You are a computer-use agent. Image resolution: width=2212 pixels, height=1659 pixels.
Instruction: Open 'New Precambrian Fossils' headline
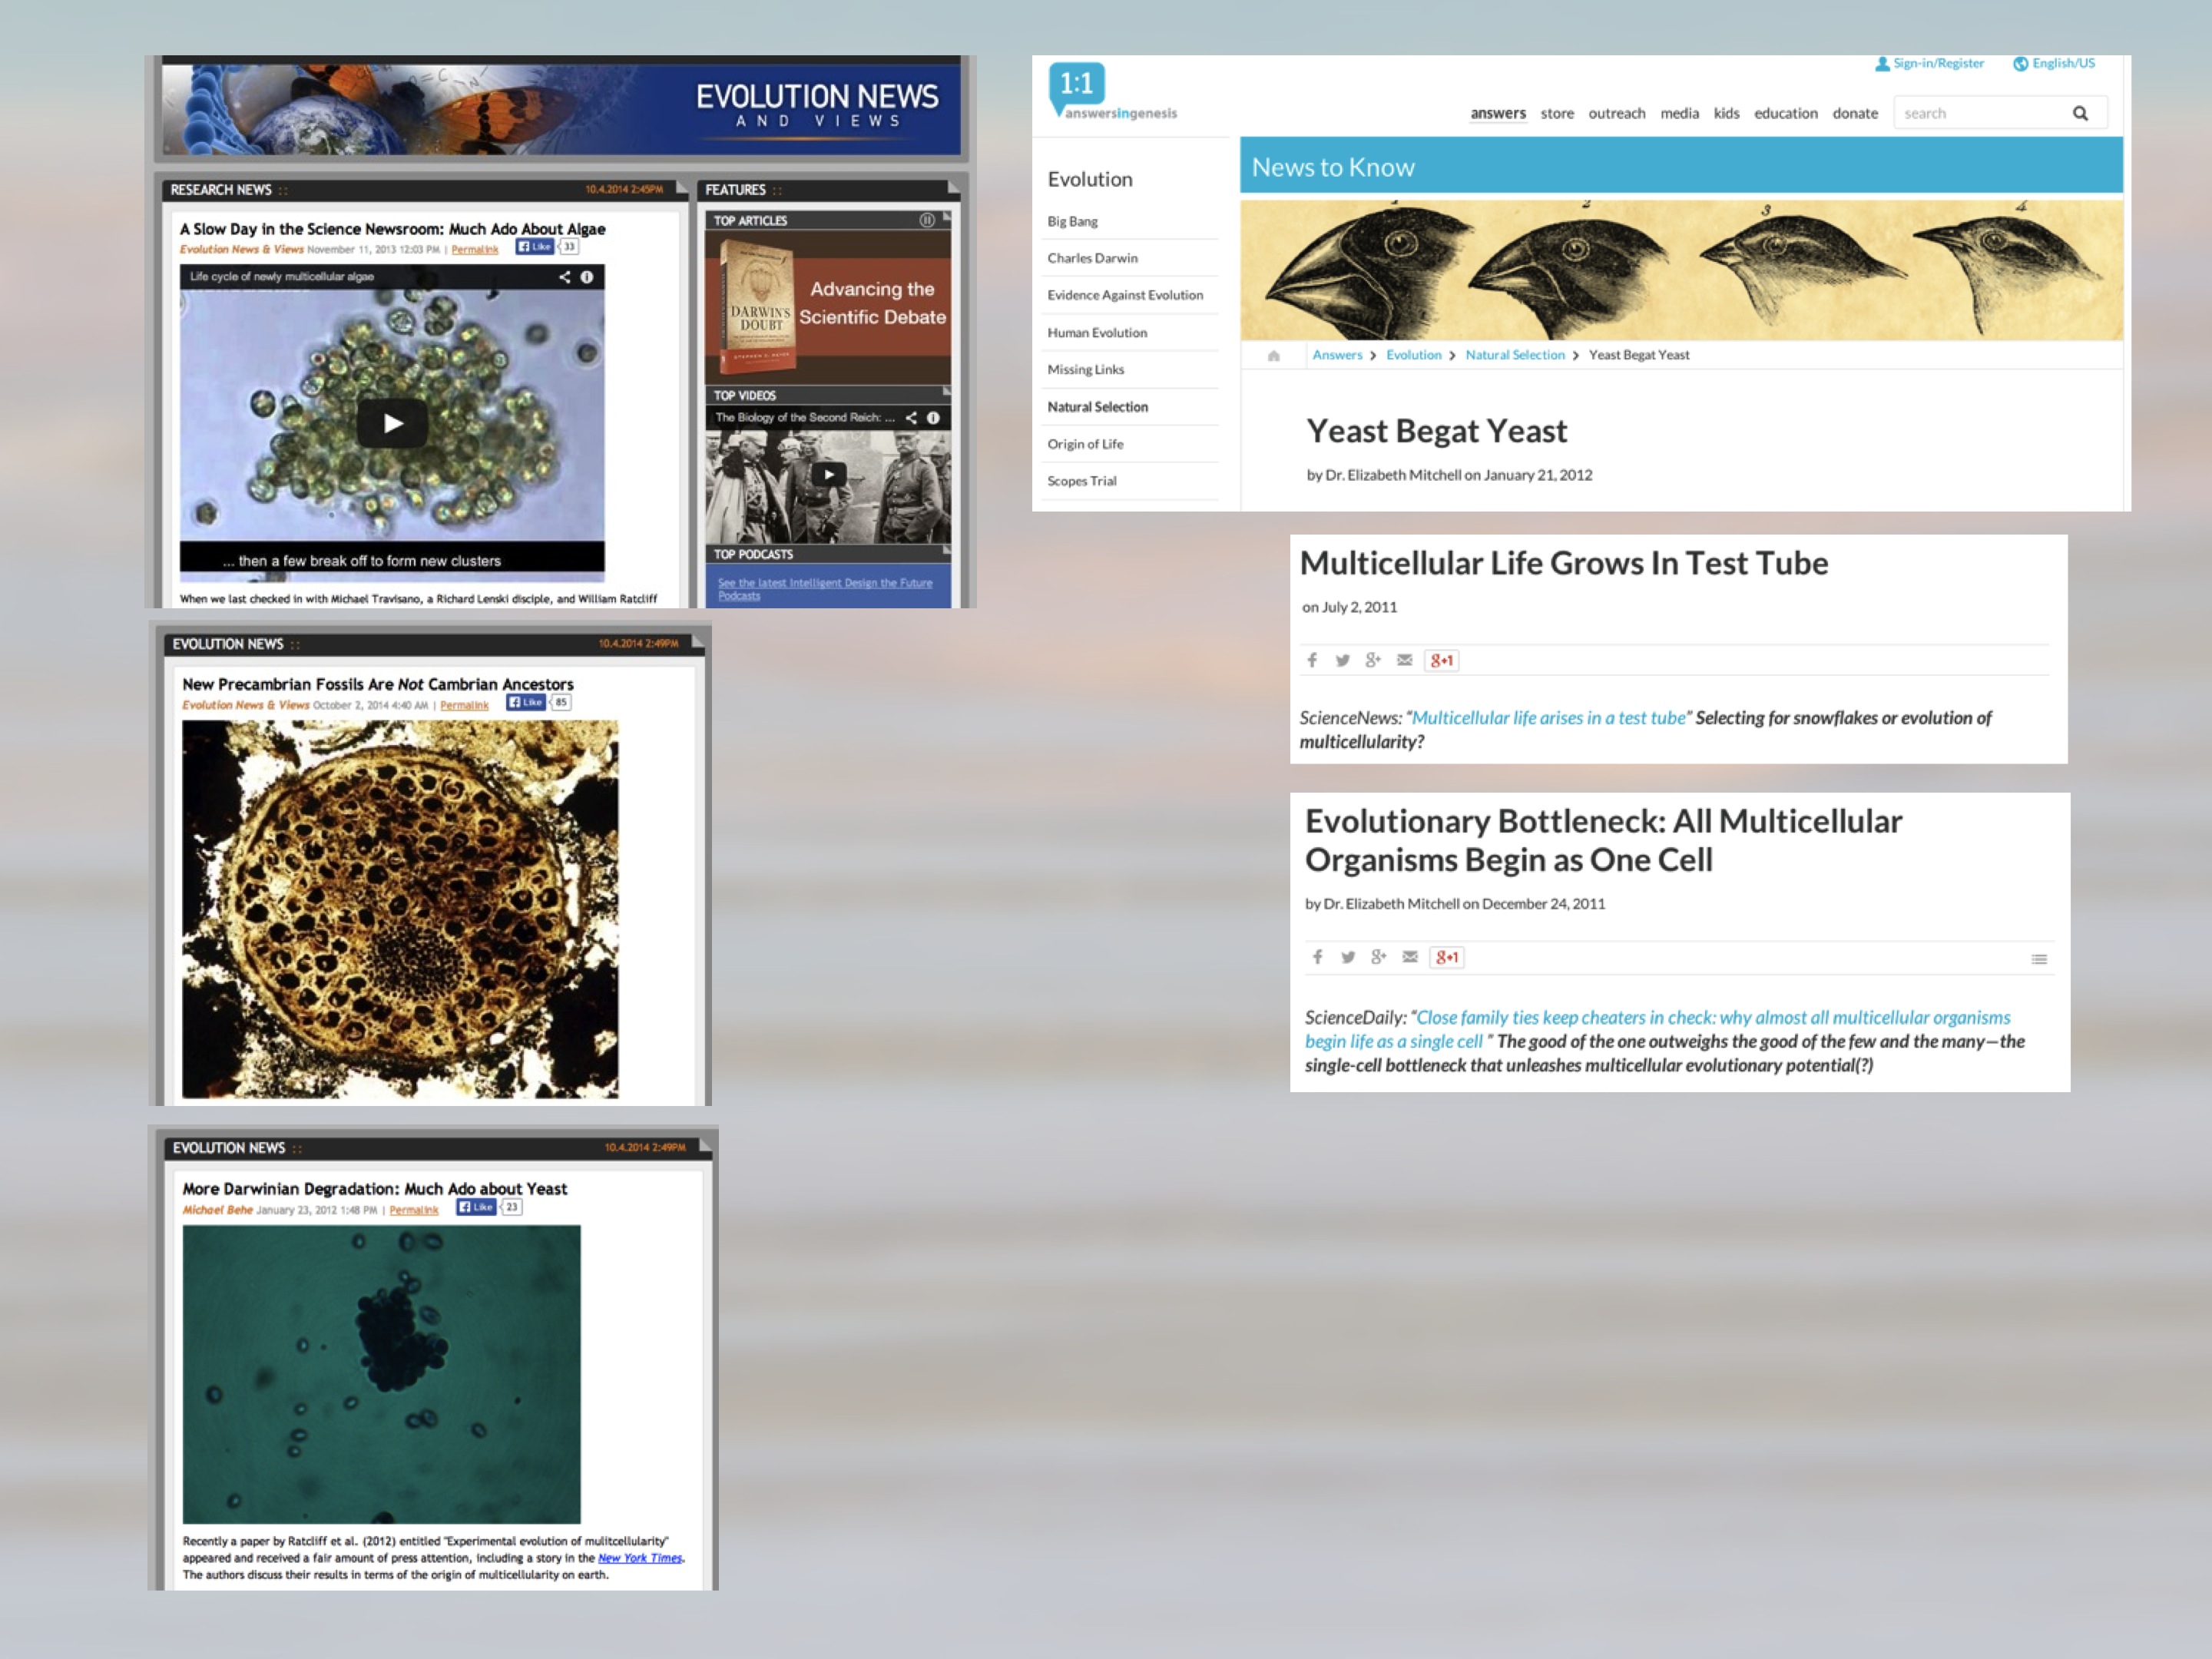coord(378,684)
